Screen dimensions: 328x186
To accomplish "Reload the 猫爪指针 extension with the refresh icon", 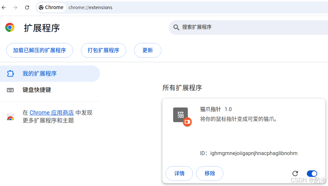I will [x=295, y=174].
